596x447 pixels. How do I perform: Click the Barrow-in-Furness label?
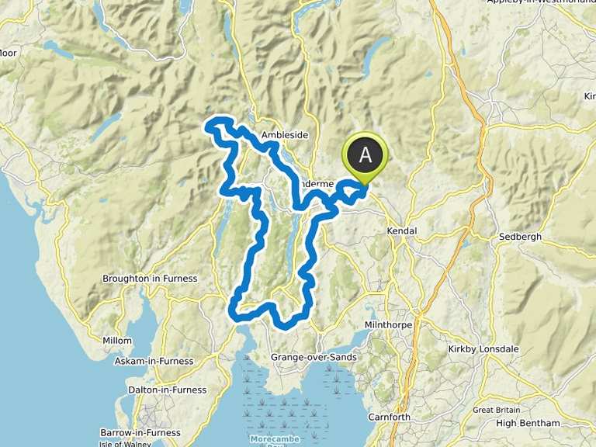[140, 433]
